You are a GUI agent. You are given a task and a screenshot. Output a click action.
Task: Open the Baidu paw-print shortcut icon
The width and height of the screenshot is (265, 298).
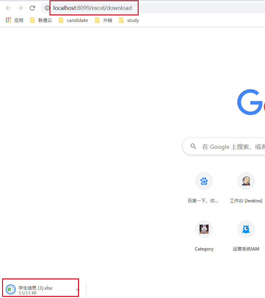204,181
